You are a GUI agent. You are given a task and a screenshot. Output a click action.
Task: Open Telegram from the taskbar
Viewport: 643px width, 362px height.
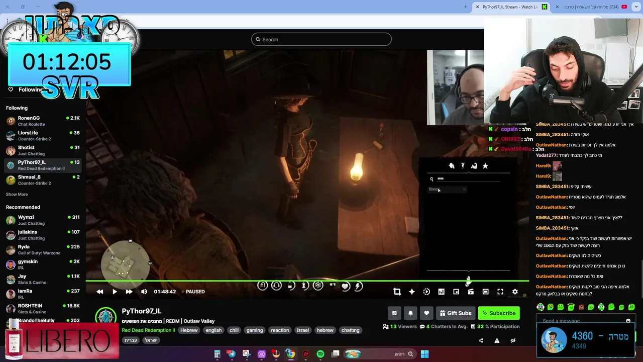232,354
